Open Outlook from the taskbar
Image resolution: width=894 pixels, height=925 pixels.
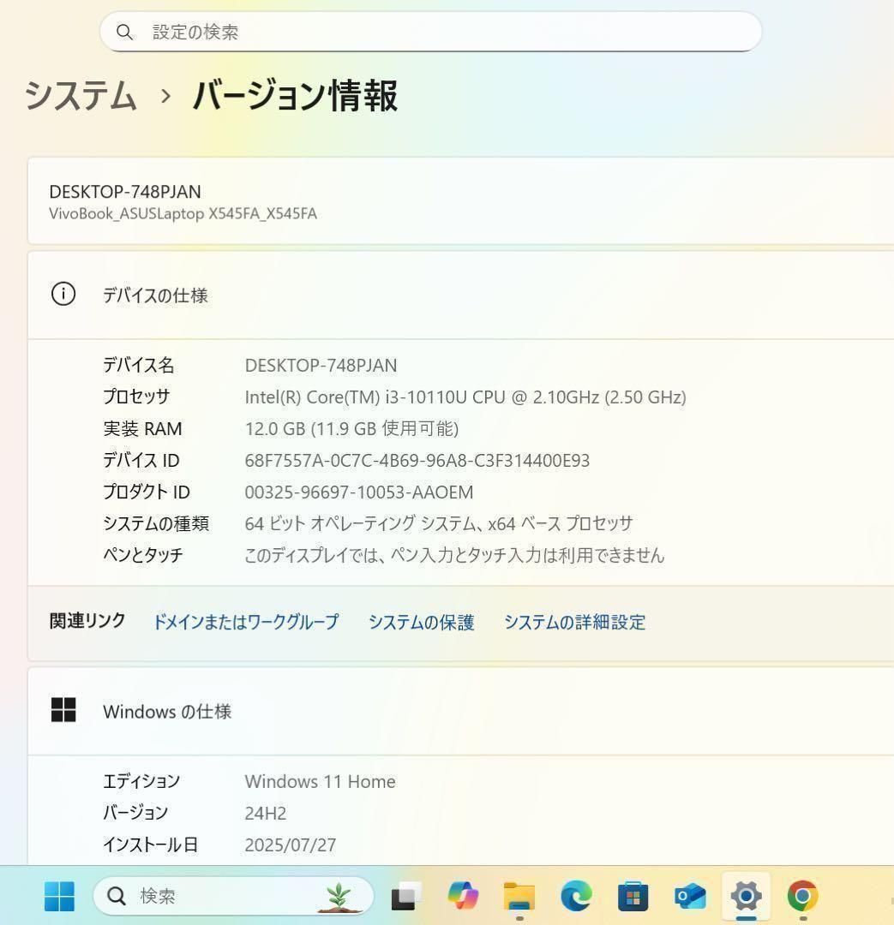(690, 896)
